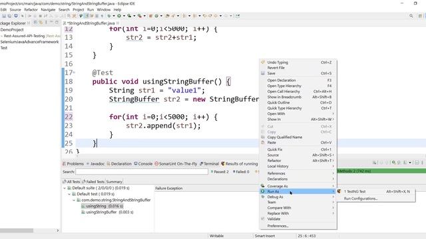Open the All Tests tab
The height and width of the screenshot is (239, 426).
click(x=71, y=181)
